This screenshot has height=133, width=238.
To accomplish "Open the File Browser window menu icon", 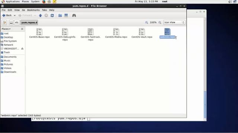I will [x=3, y=6].
